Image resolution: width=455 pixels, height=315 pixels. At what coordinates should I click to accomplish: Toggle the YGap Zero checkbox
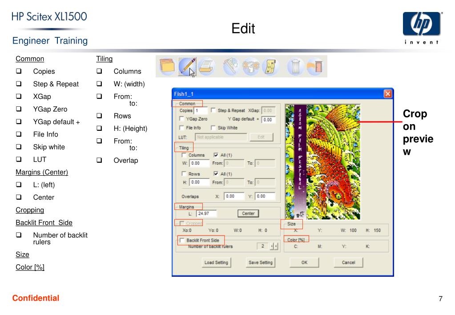181,119
